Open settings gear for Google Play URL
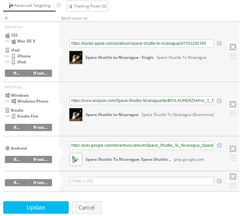The width and height of the screenshot is (244, 216). [x=219, y=145]
